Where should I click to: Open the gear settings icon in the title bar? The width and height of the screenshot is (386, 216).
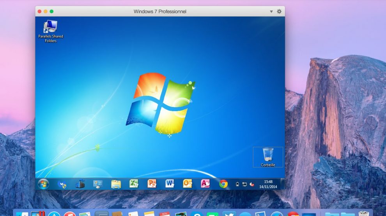(279, 11)
